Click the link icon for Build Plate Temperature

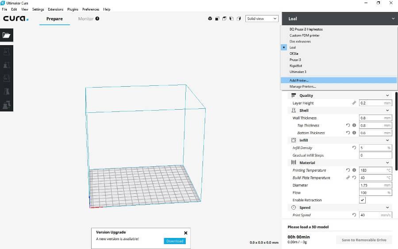click(348, 177)
